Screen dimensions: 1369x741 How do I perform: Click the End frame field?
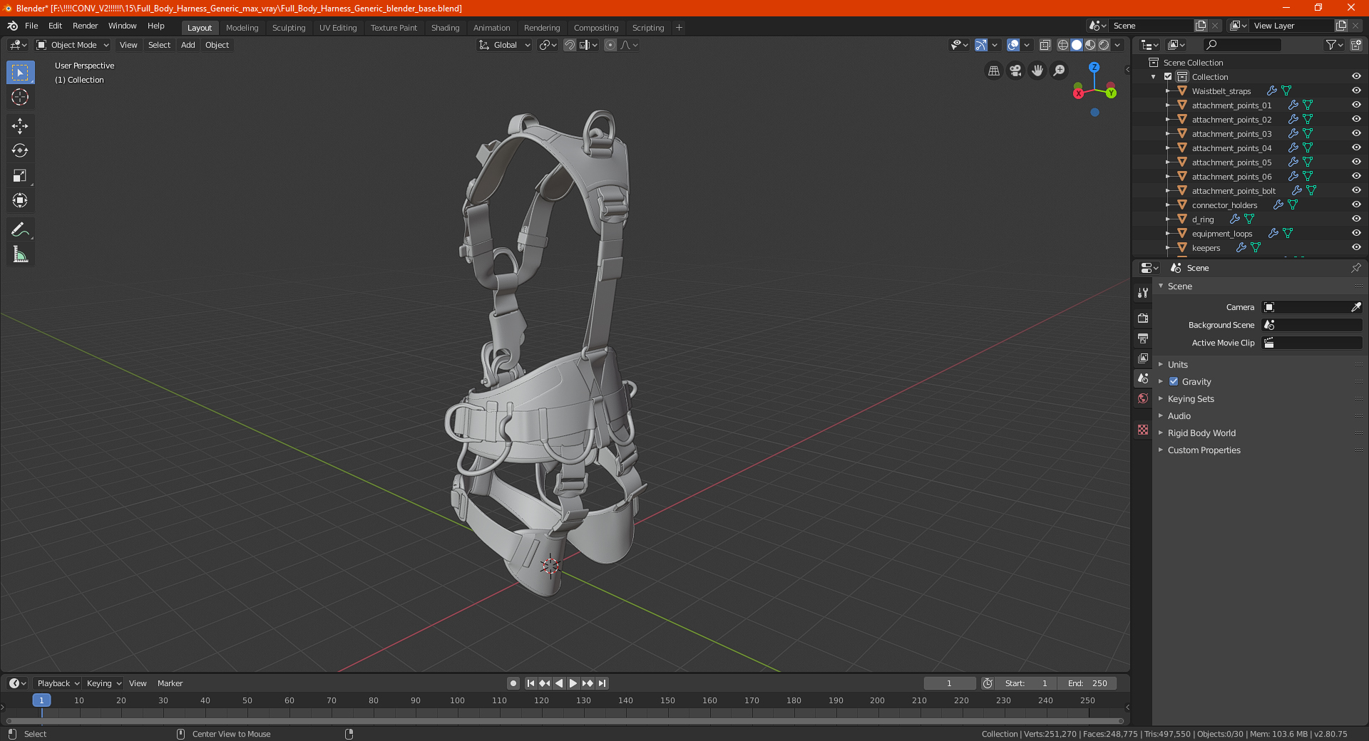1087,683
